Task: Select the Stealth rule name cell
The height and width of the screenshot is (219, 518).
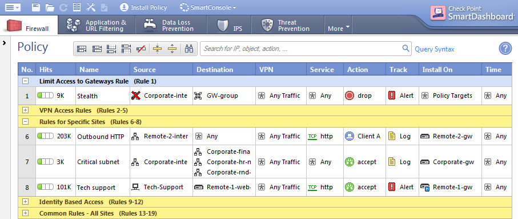Action: point(103,96)
